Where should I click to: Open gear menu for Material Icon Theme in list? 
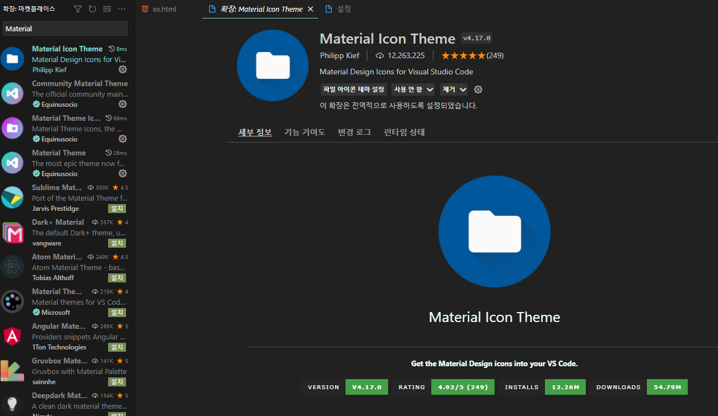tap(123, 69)
